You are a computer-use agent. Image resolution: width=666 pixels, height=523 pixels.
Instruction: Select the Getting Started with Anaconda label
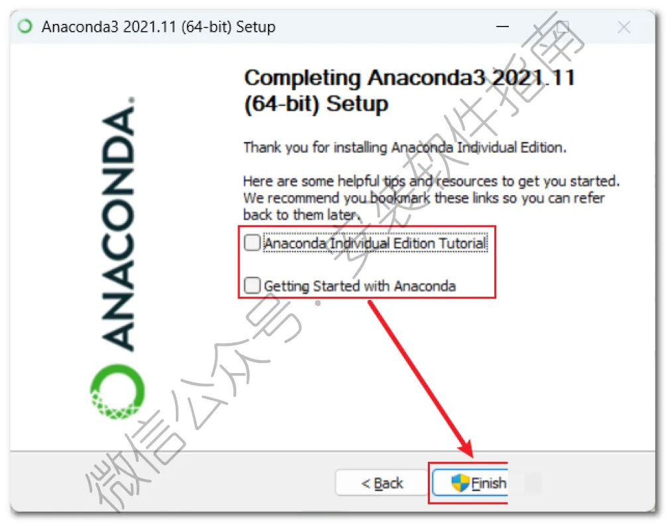pyautogui.click(x=360, y=286)
